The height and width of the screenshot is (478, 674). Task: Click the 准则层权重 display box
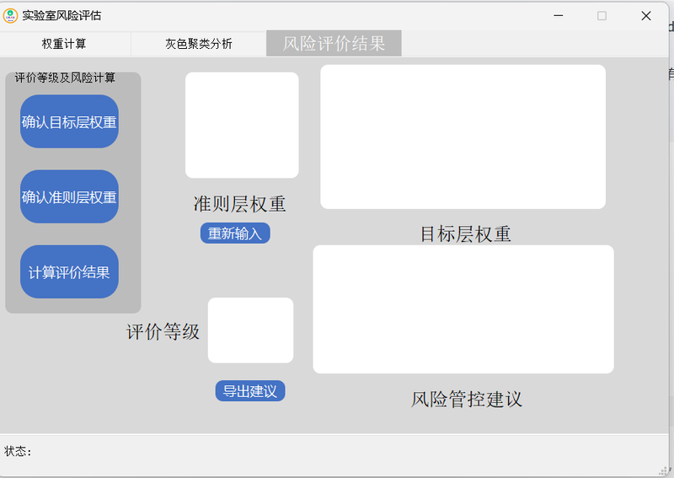[242, 126]
